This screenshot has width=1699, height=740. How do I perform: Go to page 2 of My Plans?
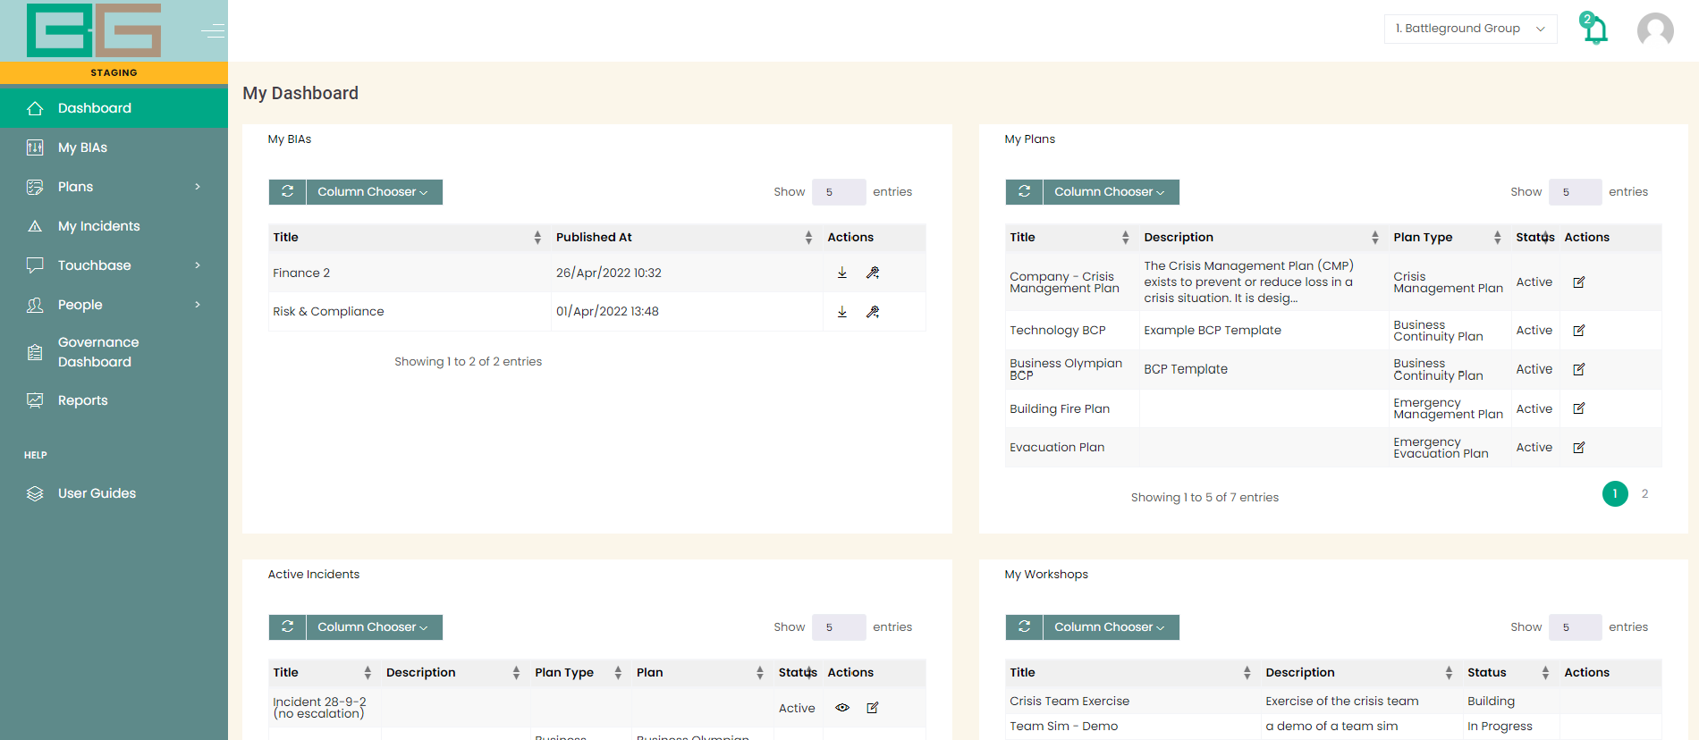(1644, 493)
